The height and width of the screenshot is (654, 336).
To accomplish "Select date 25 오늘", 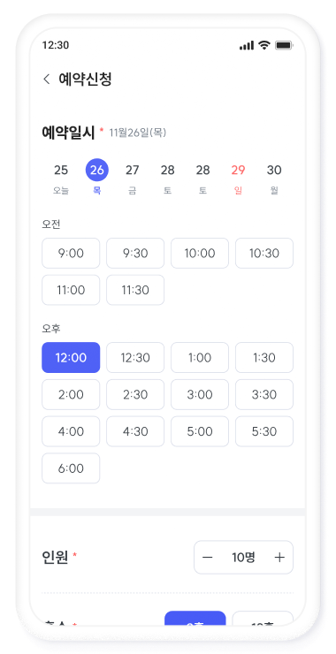I will tap(61, 179).
